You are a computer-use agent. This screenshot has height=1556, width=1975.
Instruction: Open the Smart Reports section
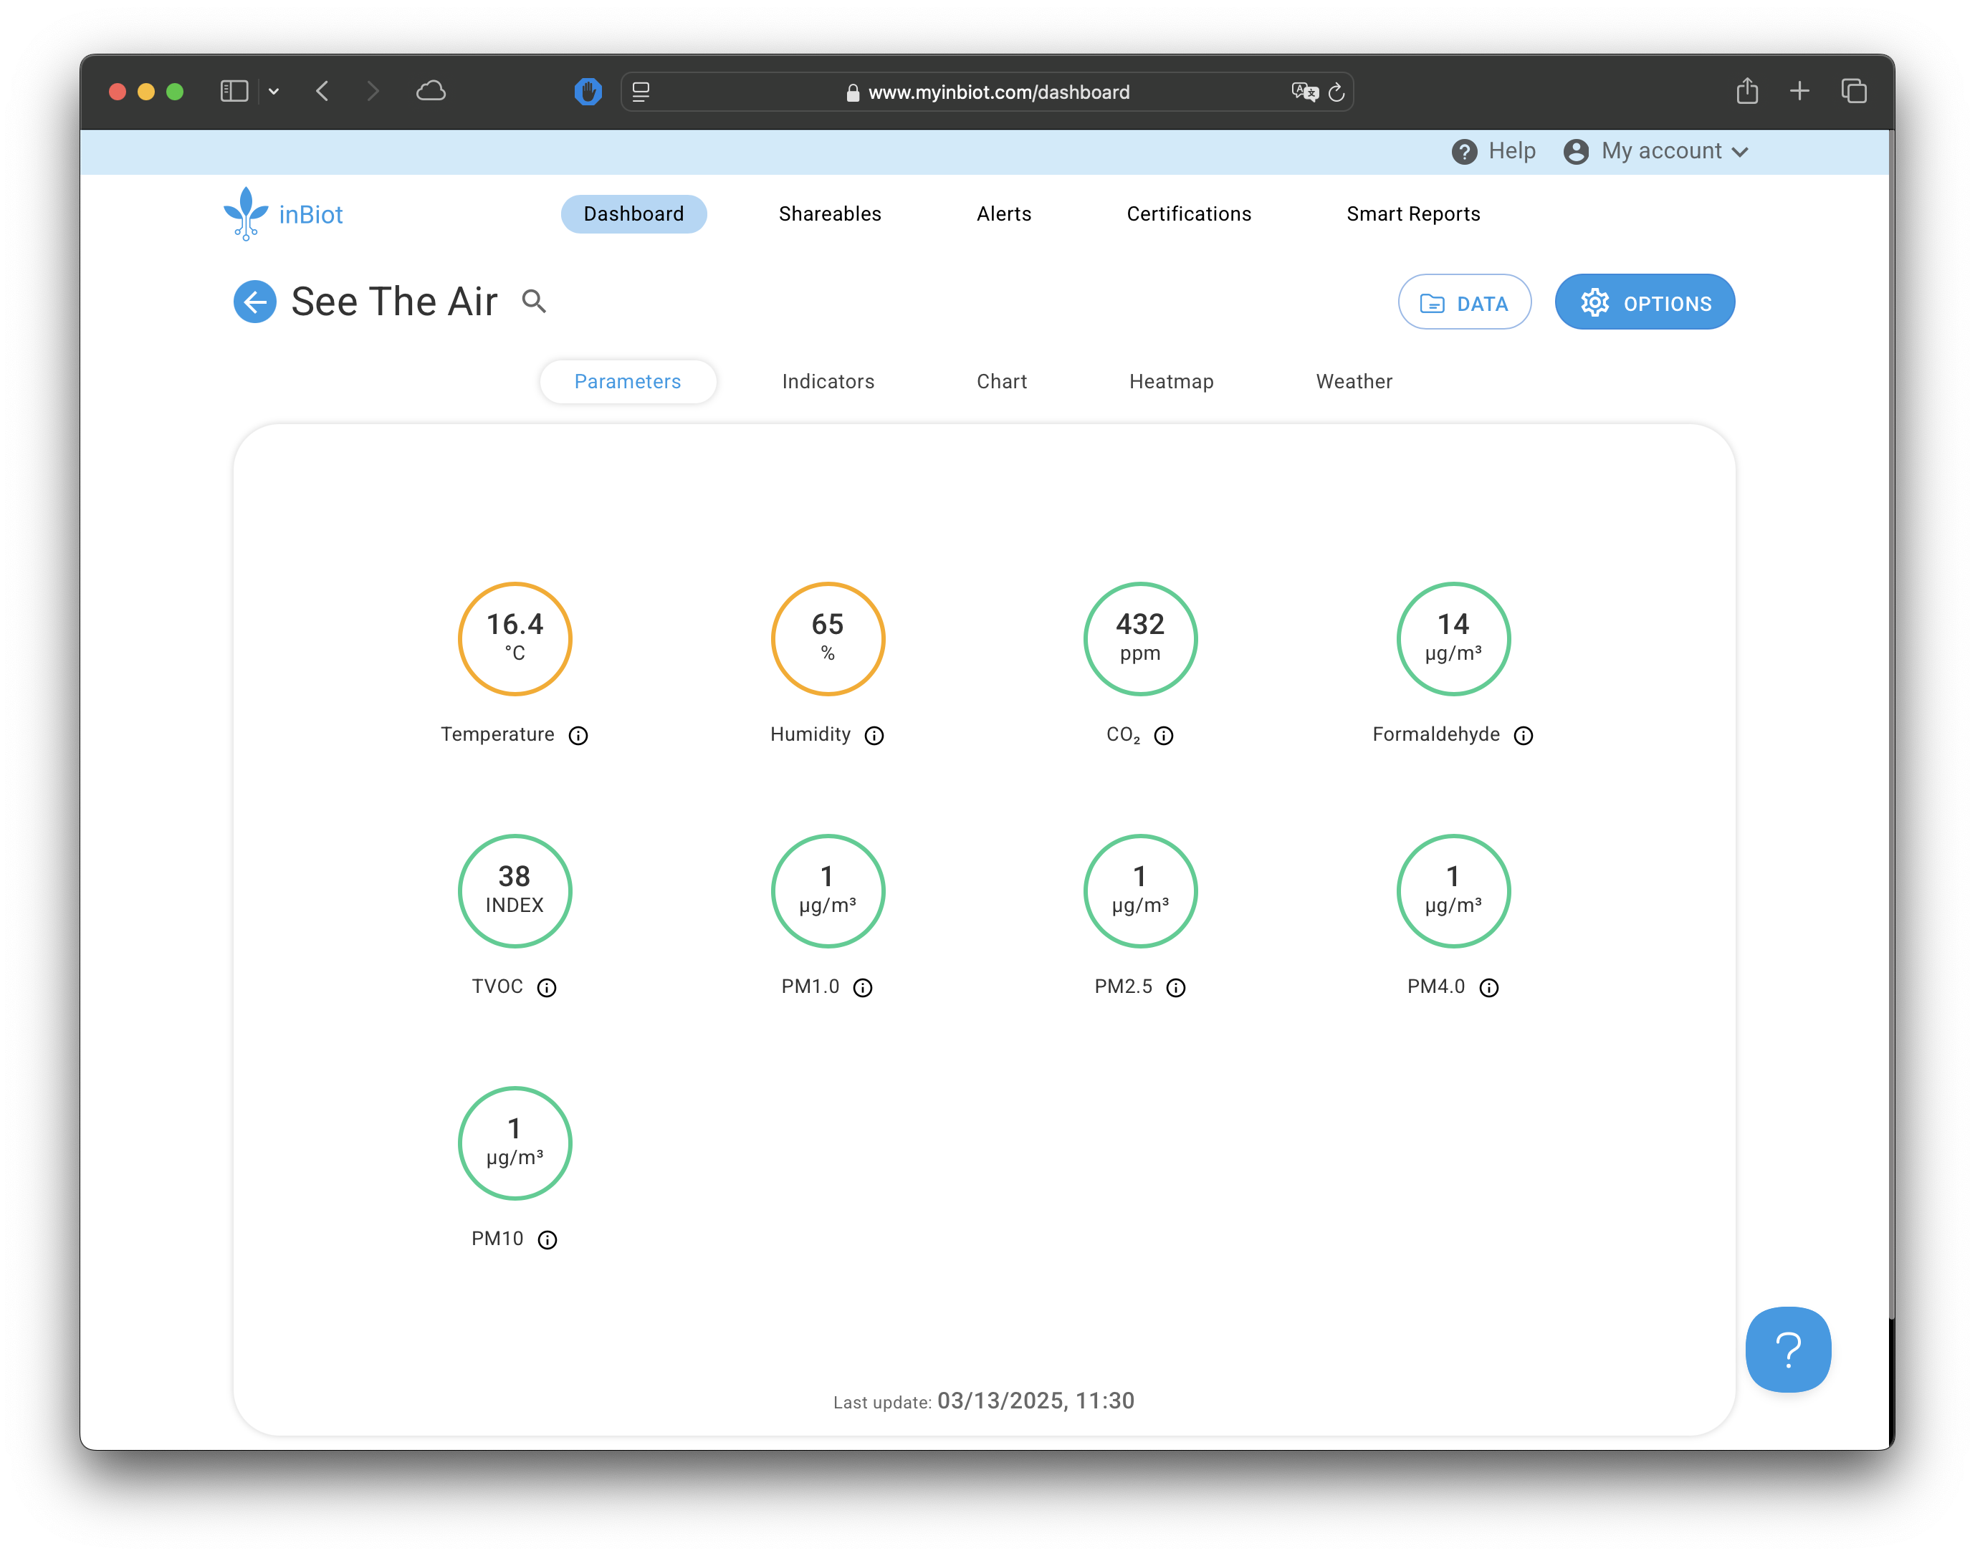click(x=1412, y=214)
